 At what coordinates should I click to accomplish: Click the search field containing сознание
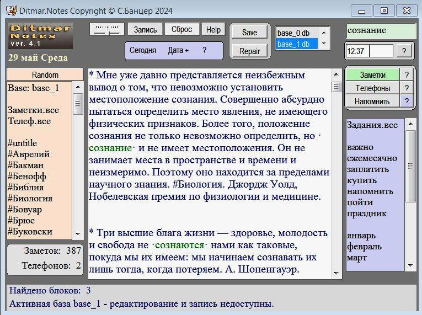coord(381,31)
